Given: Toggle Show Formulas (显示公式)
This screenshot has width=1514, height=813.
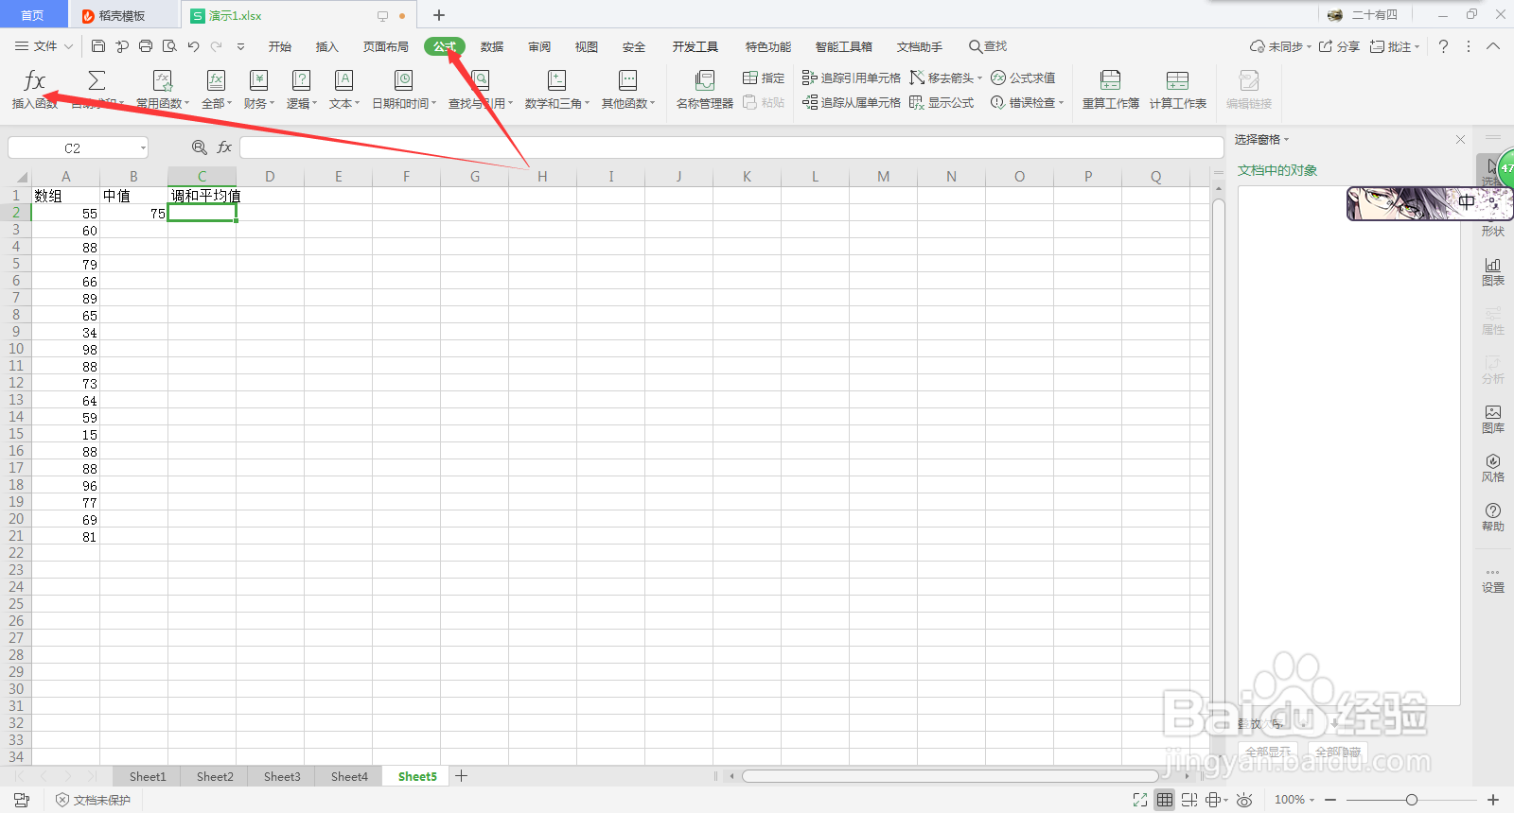Looking at the screenshot, I should 942,102.
